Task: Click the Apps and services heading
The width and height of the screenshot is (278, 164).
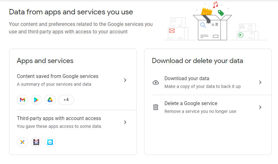Action: [x=45, y=61]
